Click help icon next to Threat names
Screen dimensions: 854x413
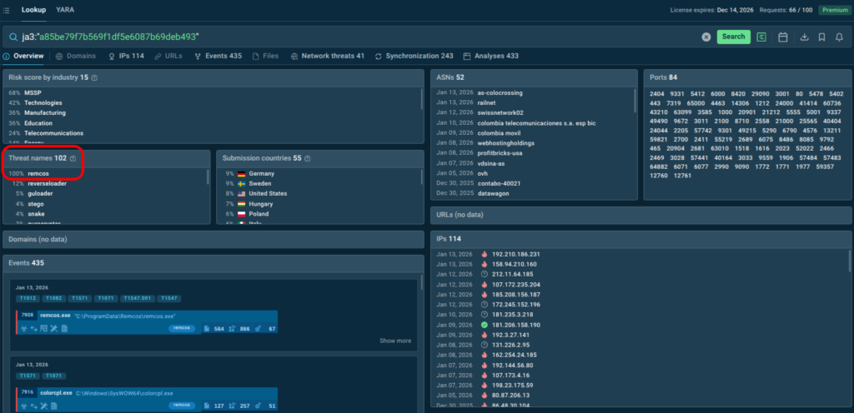pyautogui.click(x=73, y=158)
